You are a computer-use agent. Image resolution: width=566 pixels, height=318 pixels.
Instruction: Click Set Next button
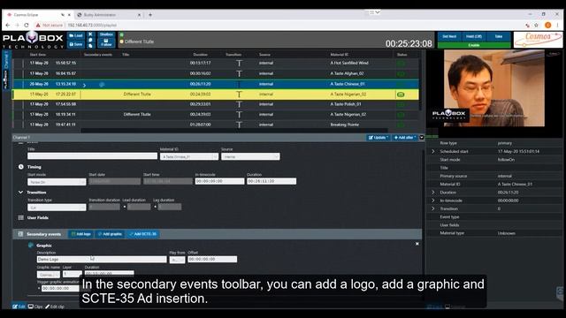pos(449,36)
